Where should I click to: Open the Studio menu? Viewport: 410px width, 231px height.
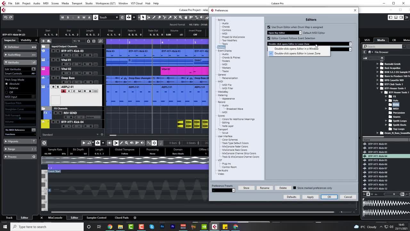(89, 3)
